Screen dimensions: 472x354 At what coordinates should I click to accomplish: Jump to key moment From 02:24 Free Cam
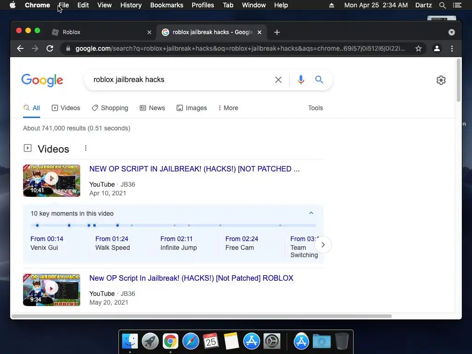(242, 243)
